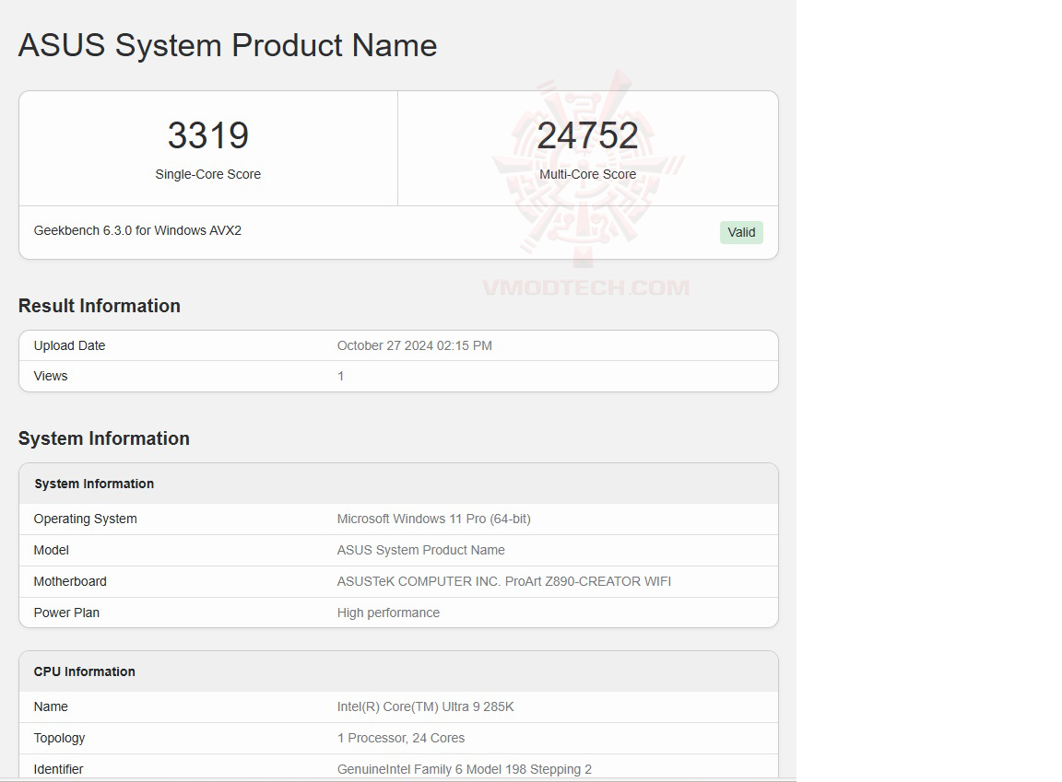Click the Upload Date label
Image resolution: width=1062 pixels, height=782 pixels.
70,345
